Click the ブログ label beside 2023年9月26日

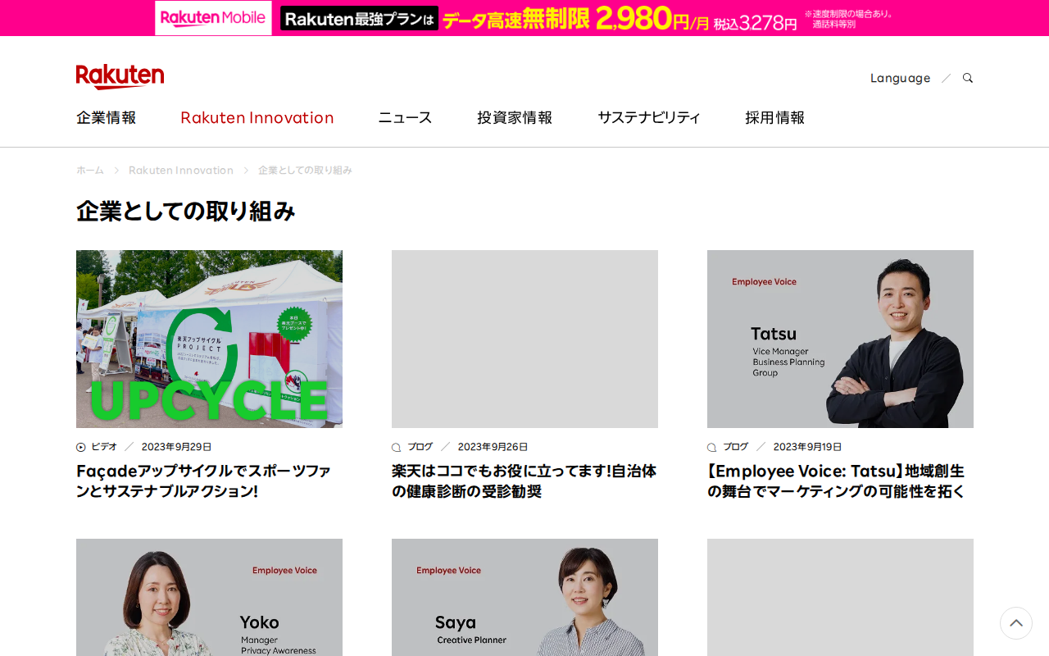420,447
